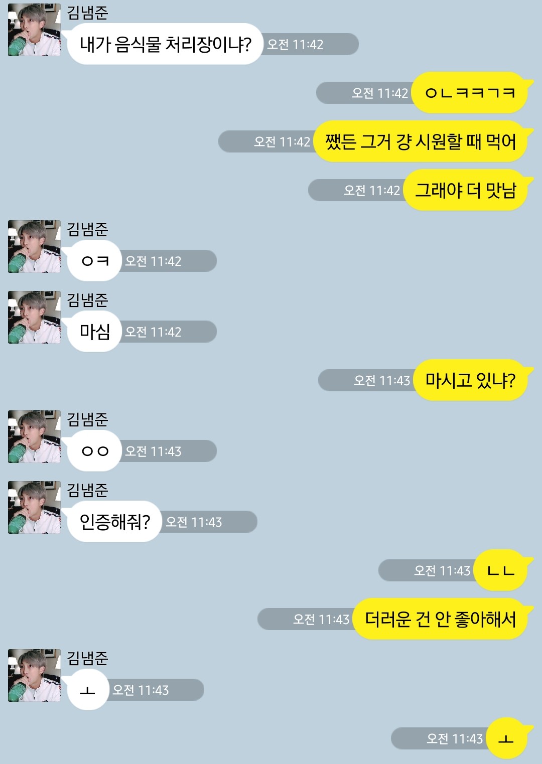The height and width of the screenshot is (764, 542).
Task: Tap the yellow 'ㄴㄴ' bubble
Action: 501,570
